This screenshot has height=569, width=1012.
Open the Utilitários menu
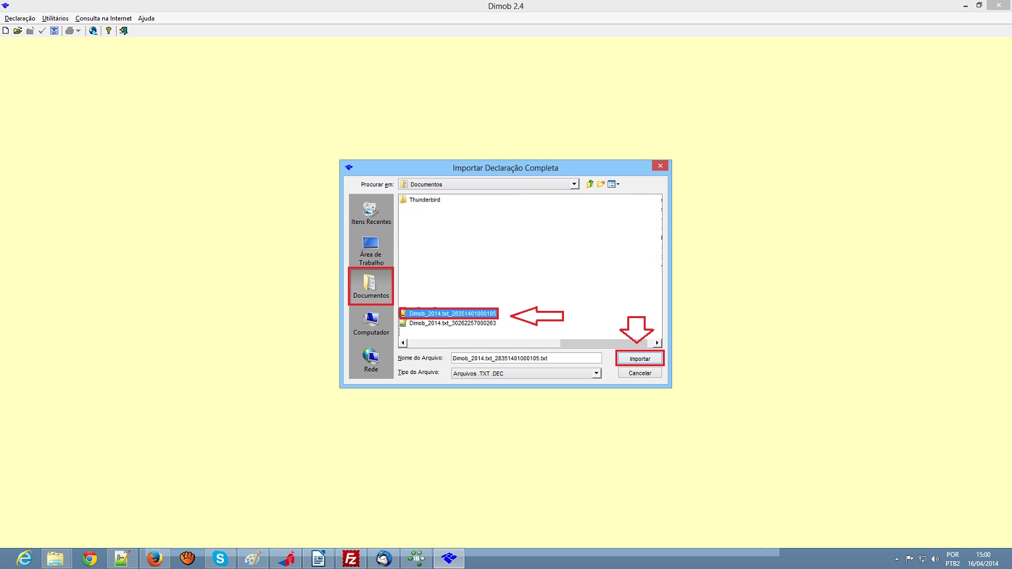[55, 18]
